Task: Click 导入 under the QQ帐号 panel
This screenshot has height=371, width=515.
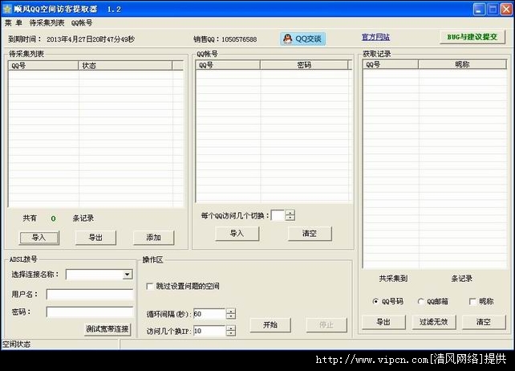Action: pyautogui.click(x=237, y=234)
